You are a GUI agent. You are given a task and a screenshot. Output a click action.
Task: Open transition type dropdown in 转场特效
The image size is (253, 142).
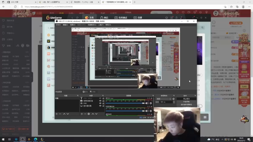164,99
